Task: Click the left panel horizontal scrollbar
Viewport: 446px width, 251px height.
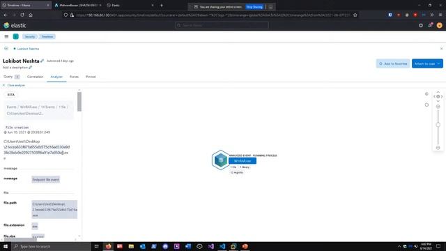Action: [x=20, y=239]
